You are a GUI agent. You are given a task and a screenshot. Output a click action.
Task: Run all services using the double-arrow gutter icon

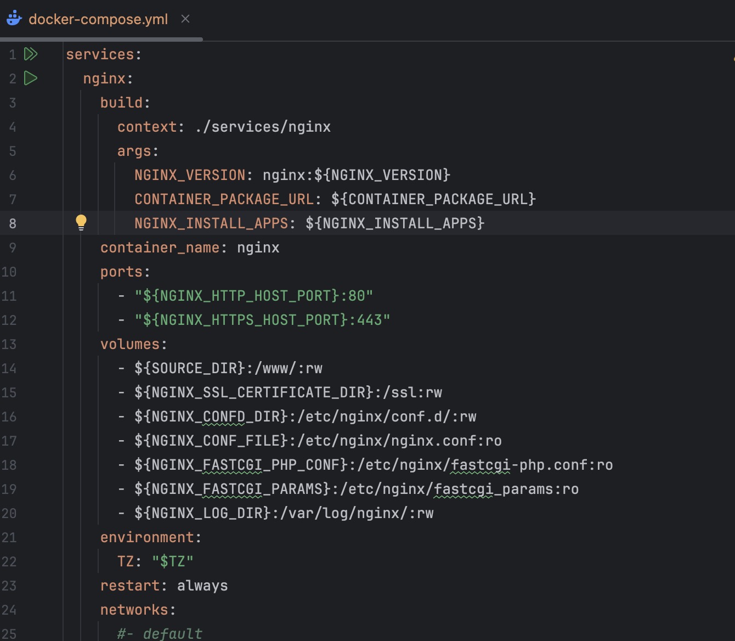tap(31, 54)
